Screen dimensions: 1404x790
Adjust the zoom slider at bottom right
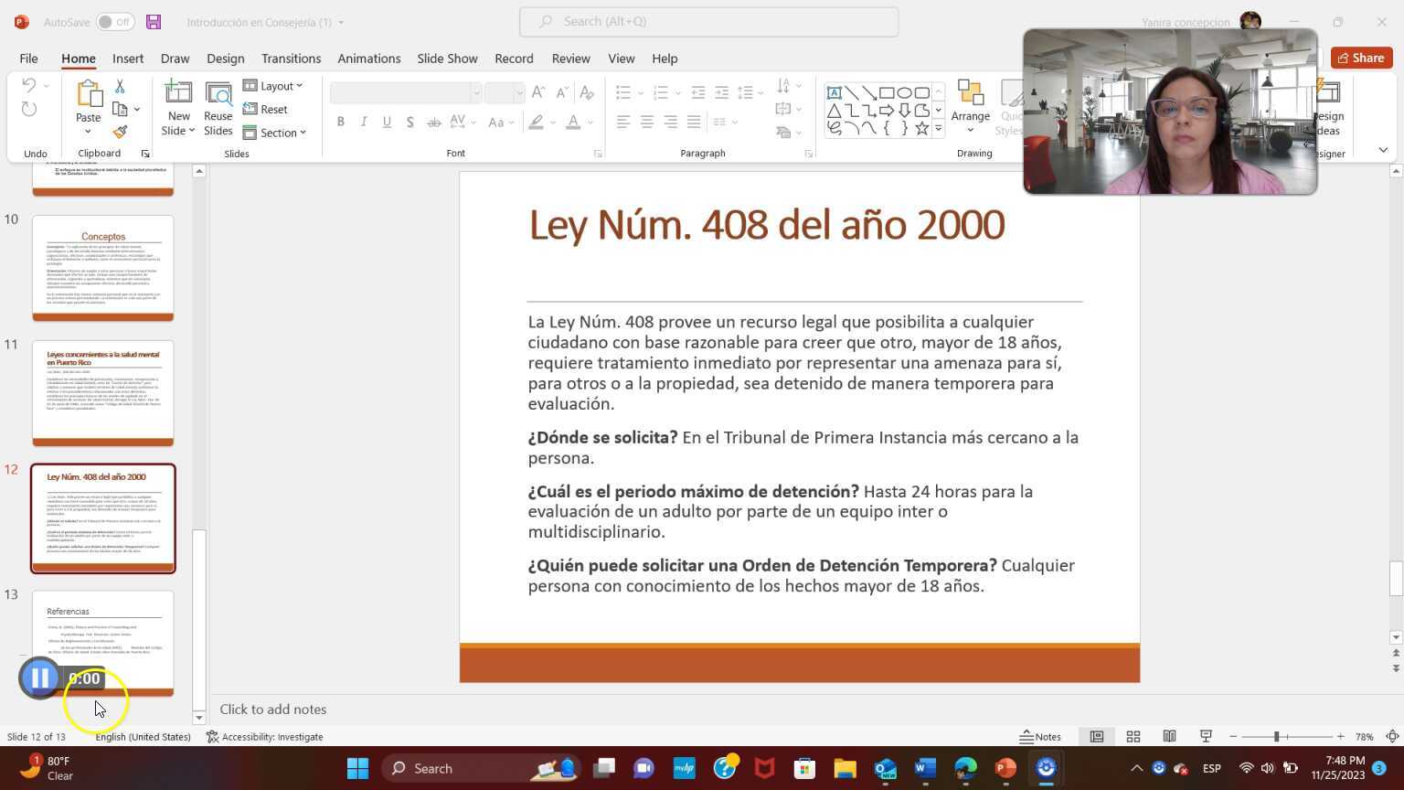pyautogui.click(x=1279, y=736)
